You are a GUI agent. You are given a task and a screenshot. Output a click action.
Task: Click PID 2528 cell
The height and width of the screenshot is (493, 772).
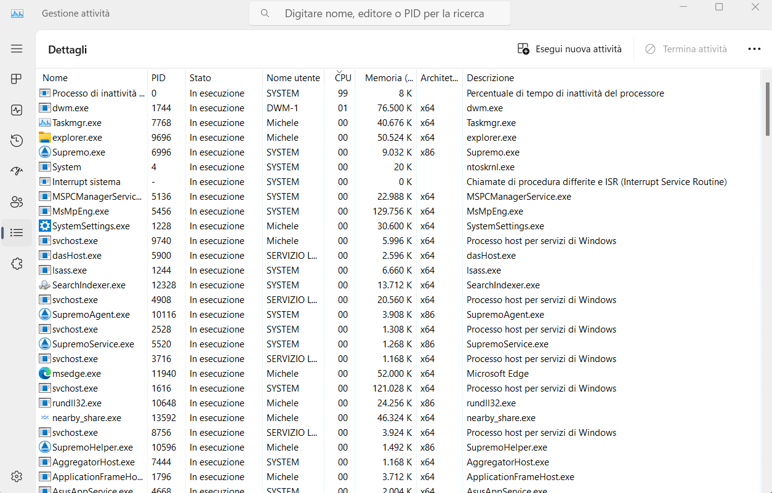(x=161, y=329)
